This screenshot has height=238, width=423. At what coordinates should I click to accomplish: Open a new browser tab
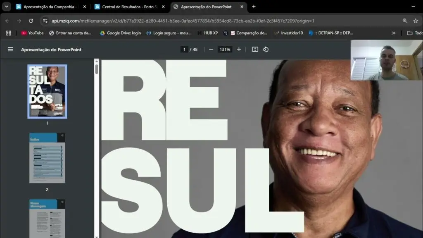254,7
